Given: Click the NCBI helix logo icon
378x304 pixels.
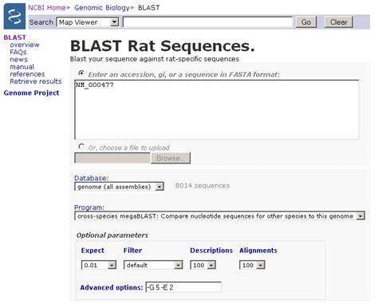Looking at the screenshot, I should (x=14, y=16).
